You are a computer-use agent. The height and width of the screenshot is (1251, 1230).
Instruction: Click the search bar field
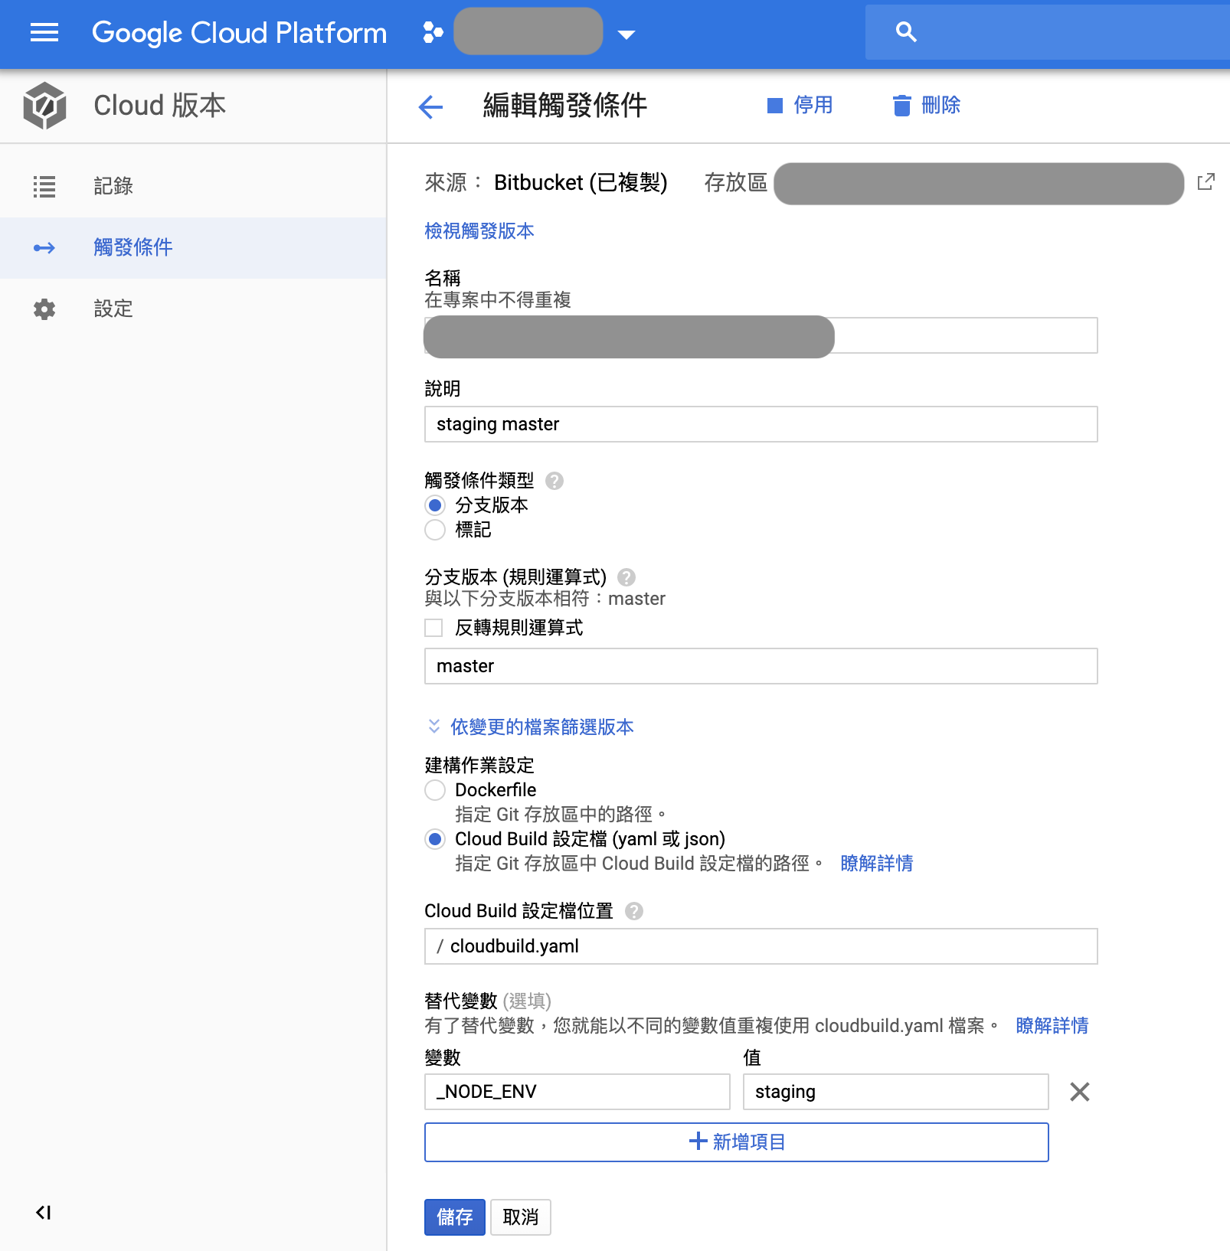(x=1047, y=32)
